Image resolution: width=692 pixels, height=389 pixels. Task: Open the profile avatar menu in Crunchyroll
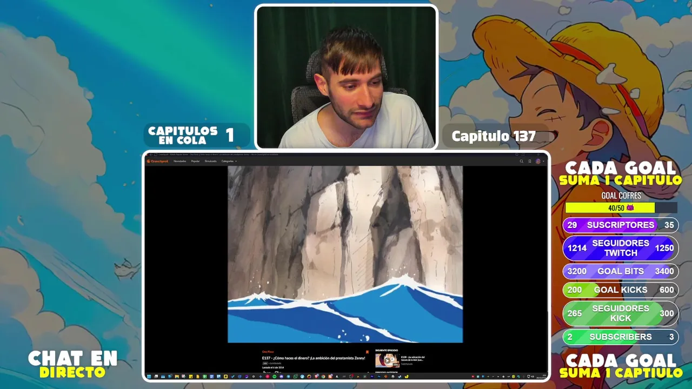538,161
